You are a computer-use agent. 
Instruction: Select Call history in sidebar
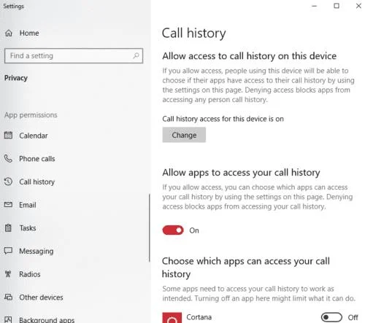click(x=37, y=182)
